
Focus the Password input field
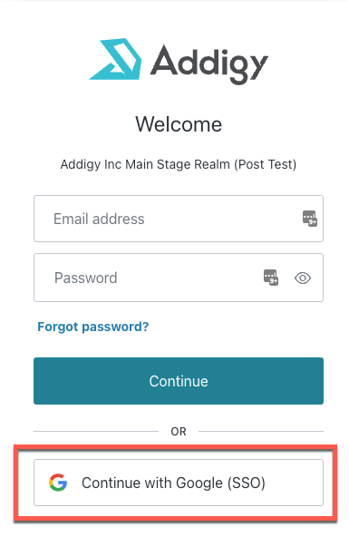(179, 278)
